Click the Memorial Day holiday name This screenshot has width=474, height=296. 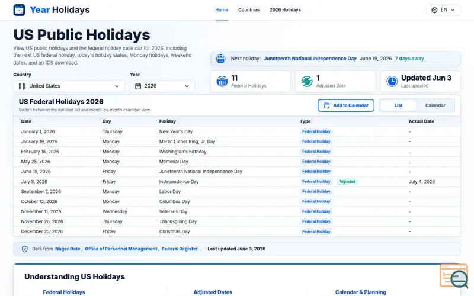(174, 162)
